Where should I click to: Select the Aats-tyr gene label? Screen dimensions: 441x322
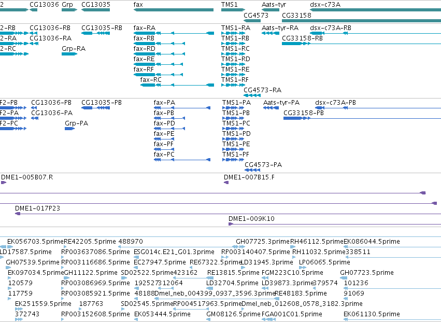pos(274,5)
